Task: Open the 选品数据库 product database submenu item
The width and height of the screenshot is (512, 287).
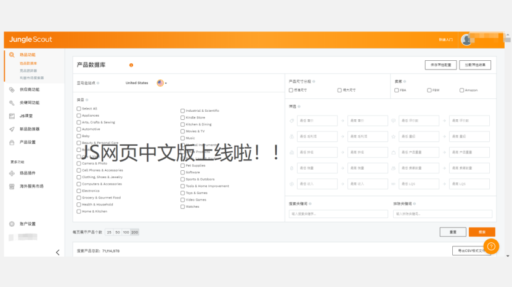Action: tap(28, 63)
